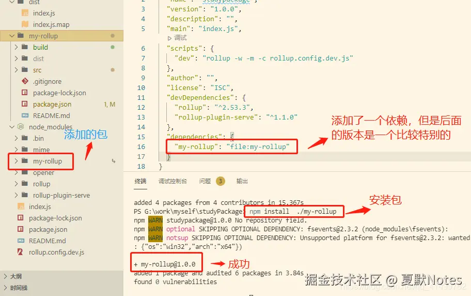This screenshot has width=471, height=296.
Task: Expand my-rollup chevron inside node_modules
Action: tap(16, 161)
